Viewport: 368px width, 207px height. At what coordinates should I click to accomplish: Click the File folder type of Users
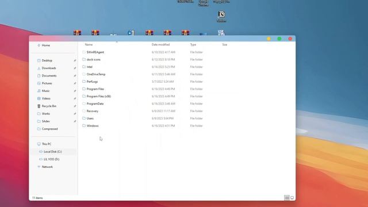pos(196,118)
